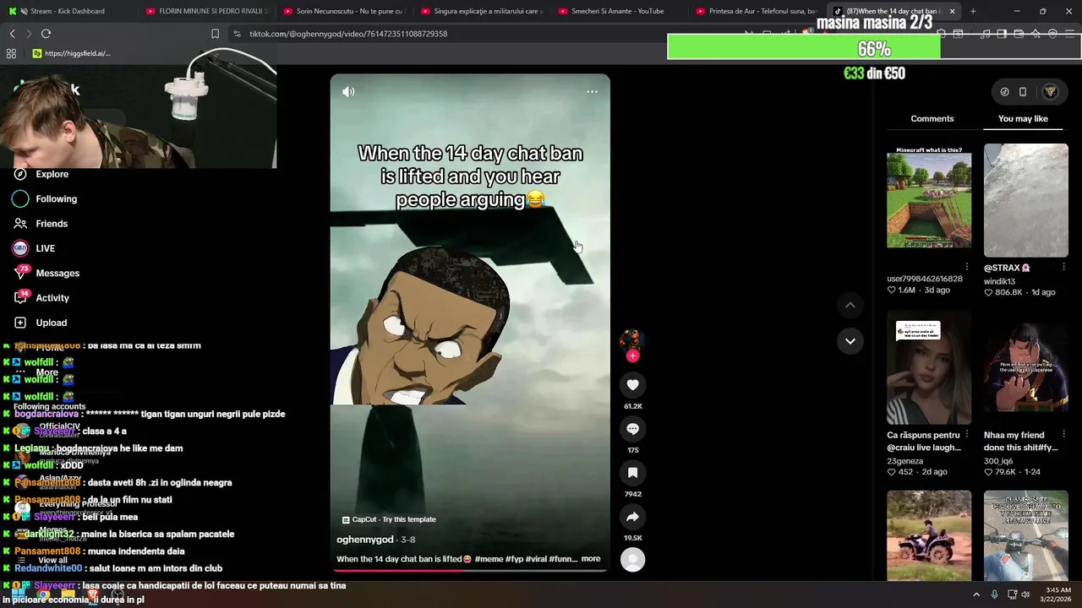Open File Explorer from the taskbar
This screenshot has width=1082, height=608.
pyautogui.click(x=68, y=594)
